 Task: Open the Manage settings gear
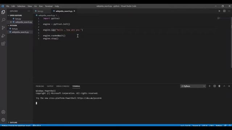[x=3, y=120]
